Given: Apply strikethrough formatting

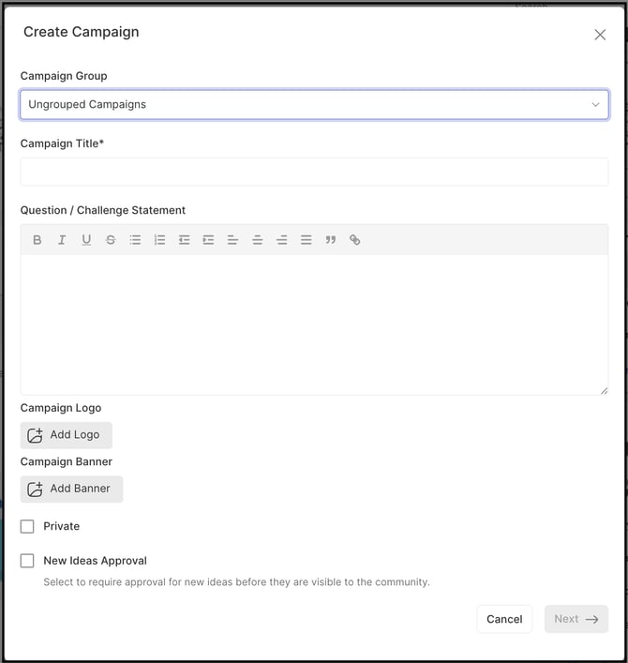Looking at the screenshot, I should click(x=111, y=240).
